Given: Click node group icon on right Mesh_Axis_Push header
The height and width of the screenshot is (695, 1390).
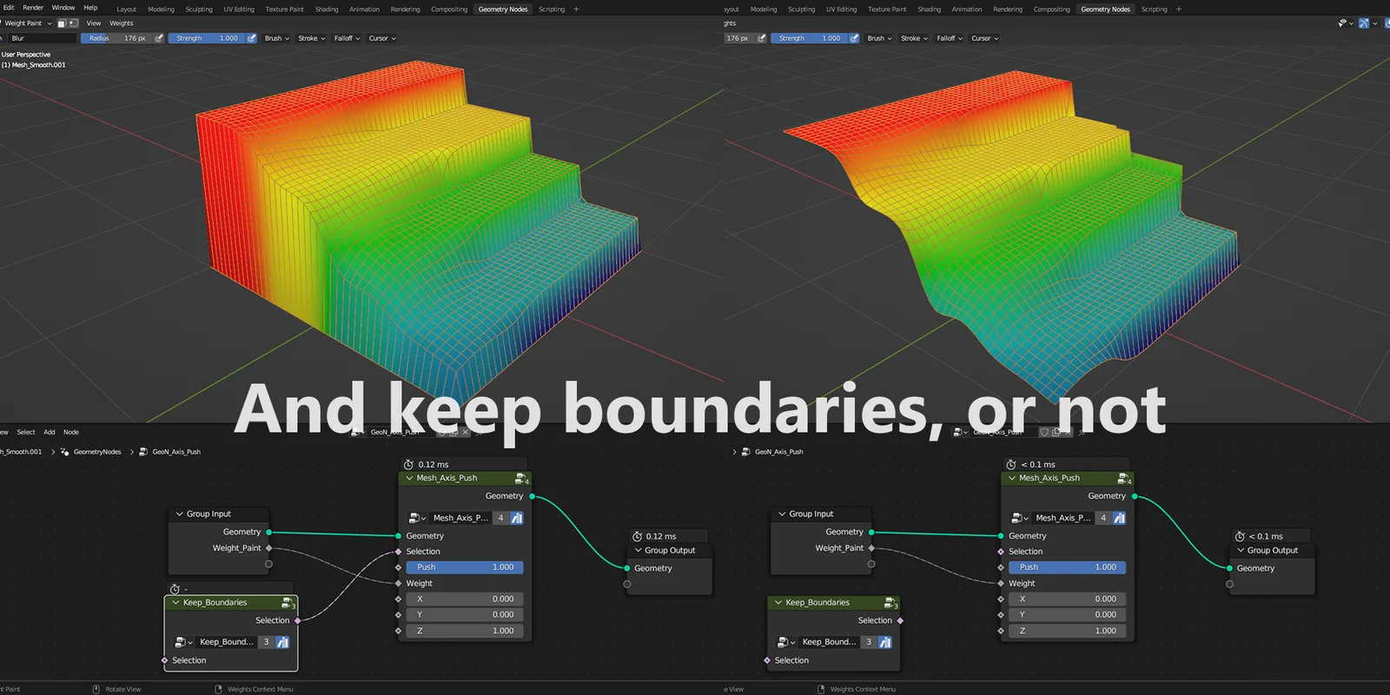Looking at the screenshot, I should tap(1124, 479).
